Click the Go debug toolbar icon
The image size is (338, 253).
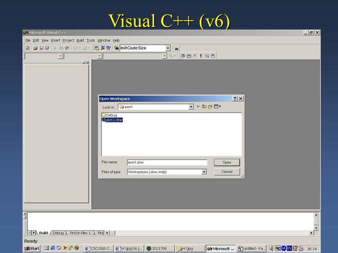click(x=207, y=56)
